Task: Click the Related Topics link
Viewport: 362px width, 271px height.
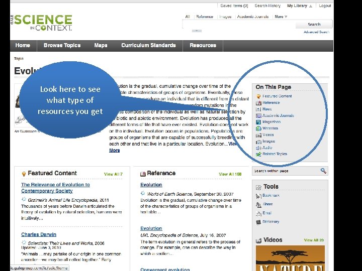Action: [275, 154]
